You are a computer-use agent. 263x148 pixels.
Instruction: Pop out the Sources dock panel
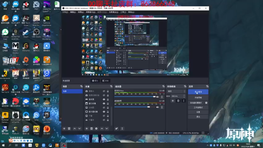click(111, 86)
